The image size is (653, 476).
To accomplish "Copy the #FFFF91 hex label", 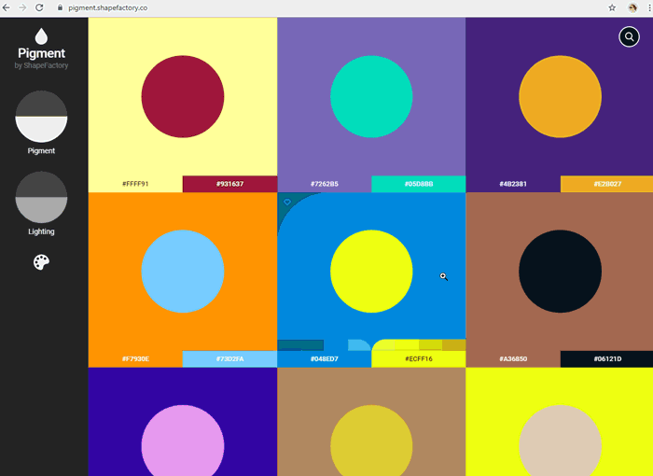I will click(x=135, y=184).
